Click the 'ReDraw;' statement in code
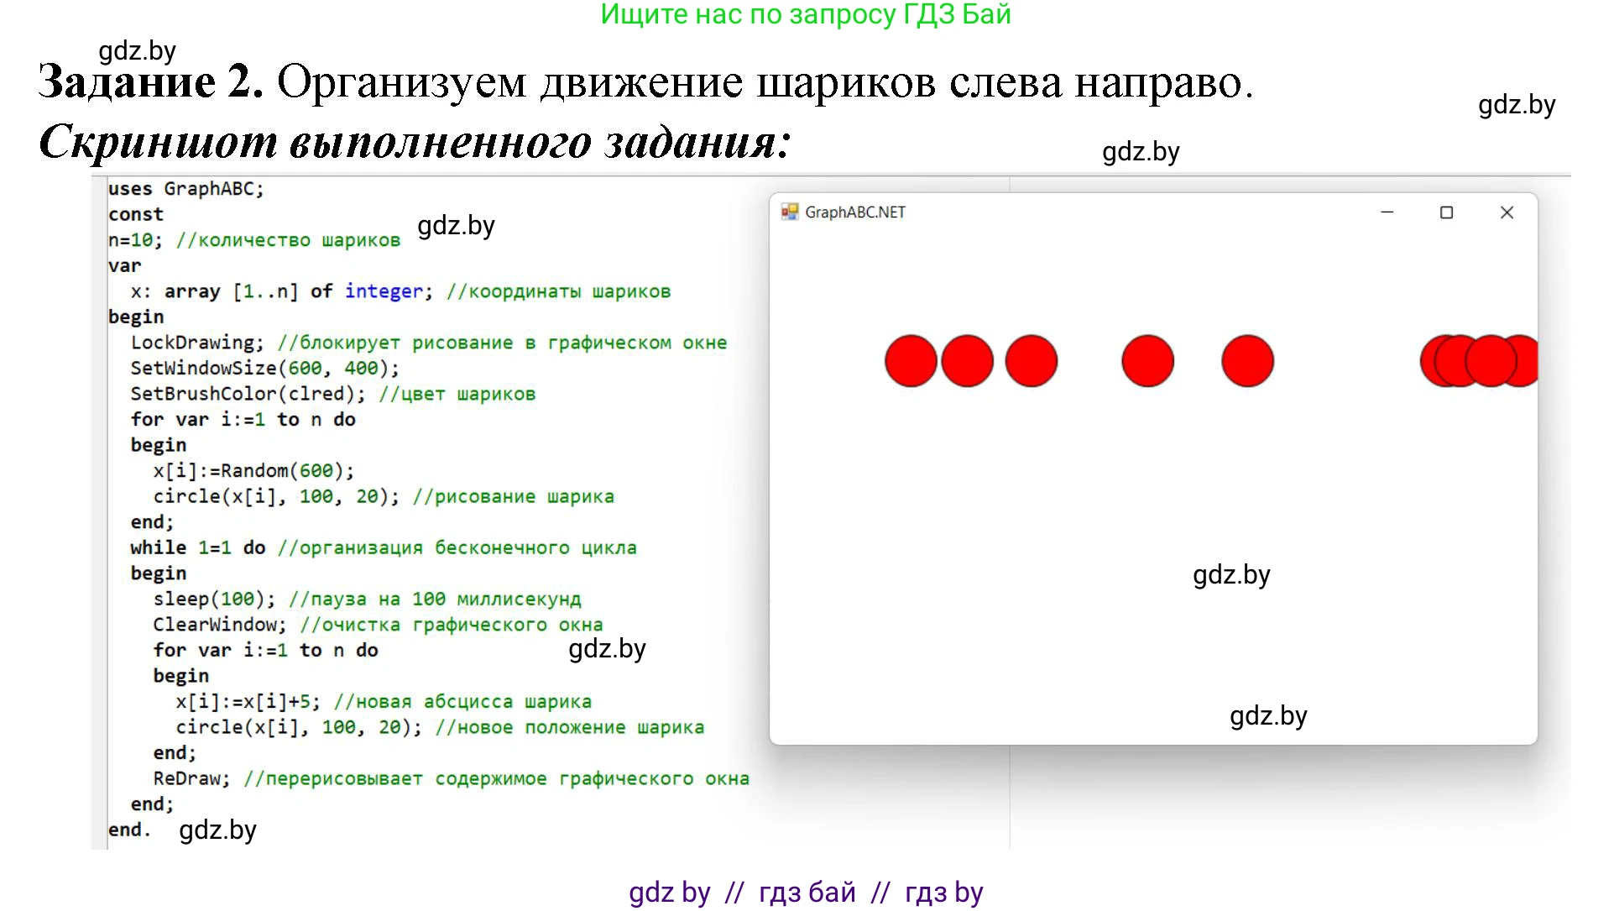 coord(191,778)
